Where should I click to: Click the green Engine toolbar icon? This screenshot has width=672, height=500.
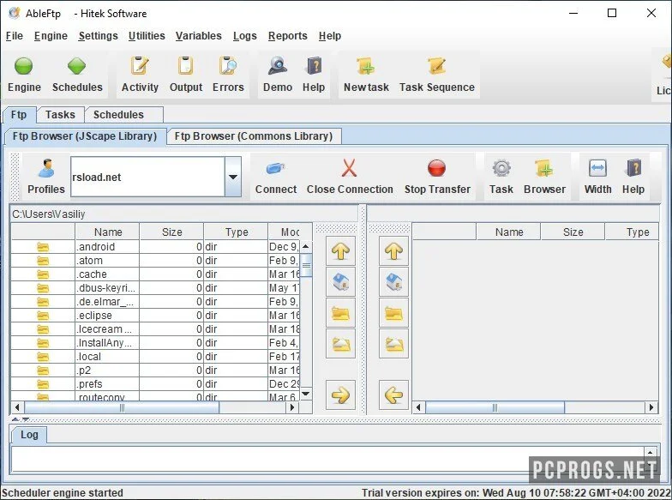click(x=24, y=67)
